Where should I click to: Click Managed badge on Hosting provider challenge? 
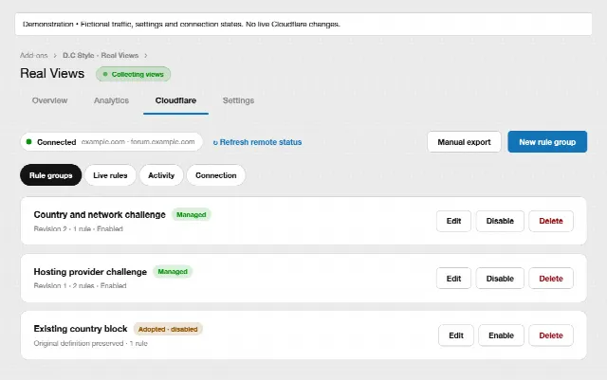pyautogui.click(x=173, y=272)
